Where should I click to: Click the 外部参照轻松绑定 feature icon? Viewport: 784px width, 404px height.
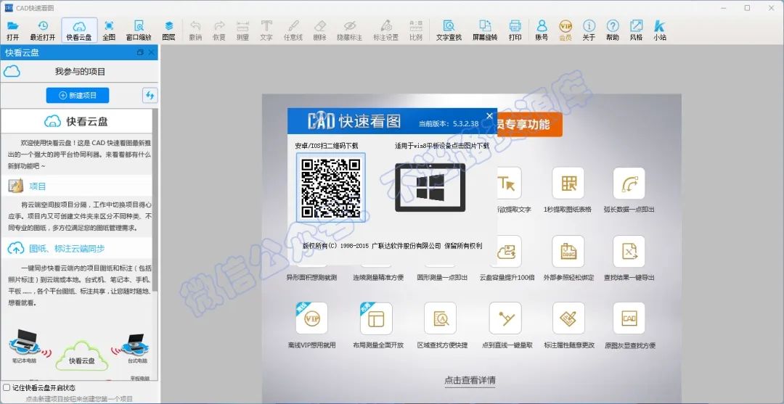click(568, 251)
